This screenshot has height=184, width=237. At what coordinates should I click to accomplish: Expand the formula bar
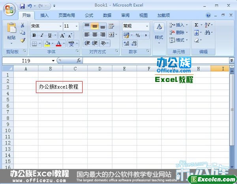point(231,60)
